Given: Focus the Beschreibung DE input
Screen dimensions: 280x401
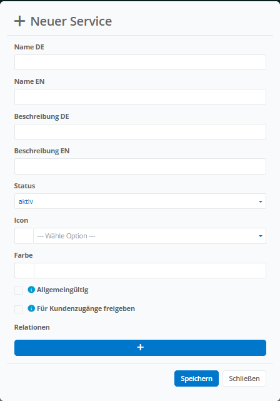Looking at the screenshot, I should tap(140, 132).
